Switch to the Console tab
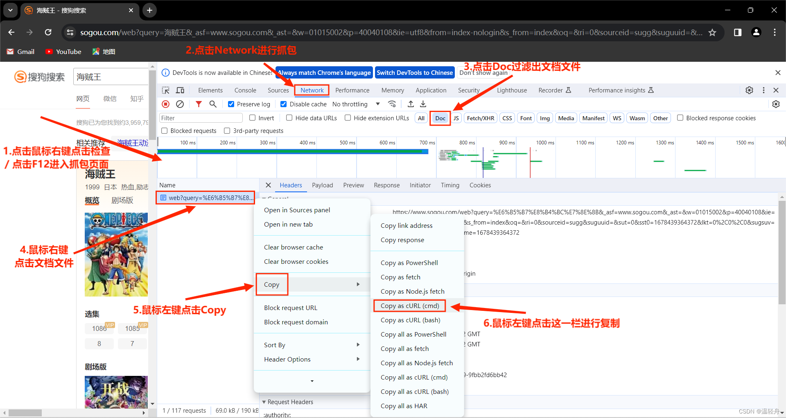The height and width of the screenshot is (418, 786). (x=245, y=90)
